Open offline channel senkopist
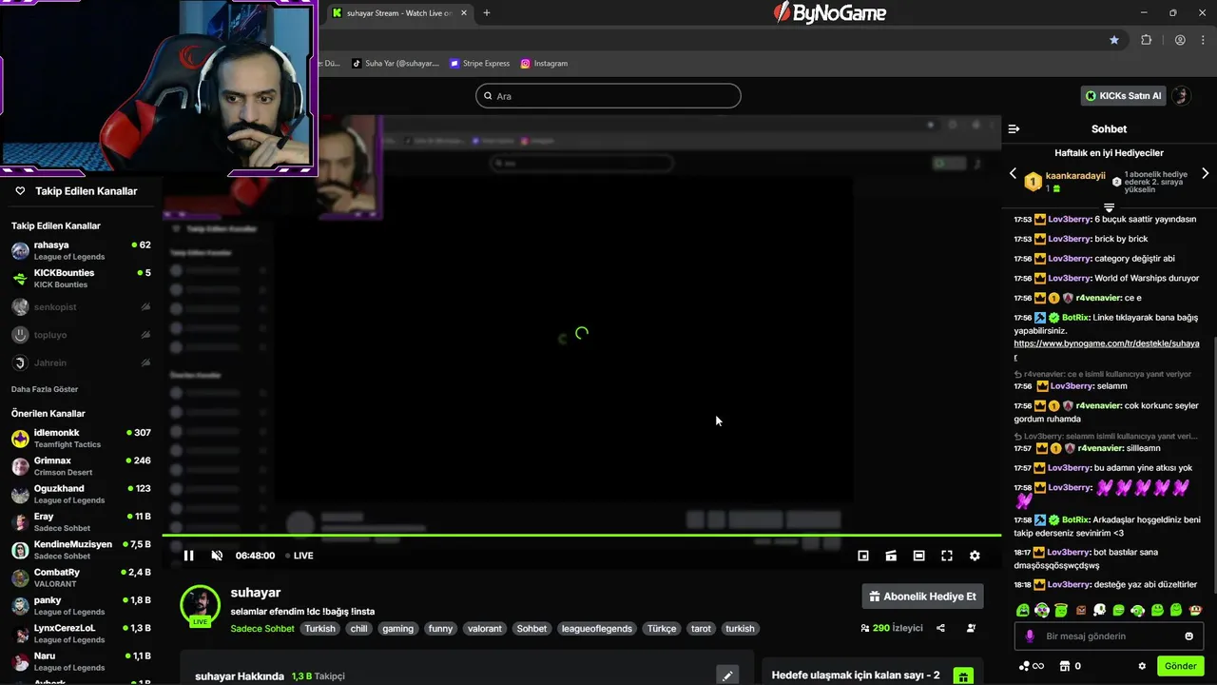This screenshot has width=1217, height=685. pyautogui.click(x=81, y=307)
